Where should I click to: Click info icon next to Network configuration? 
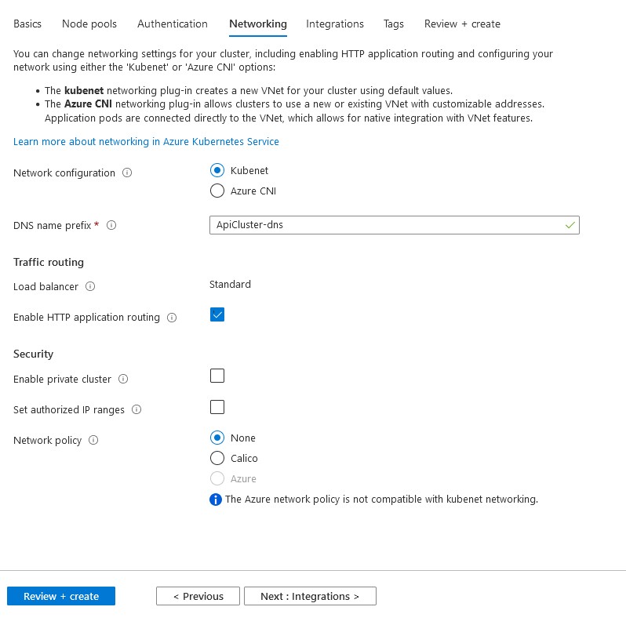pyautogui.click(x=128, y=173)
